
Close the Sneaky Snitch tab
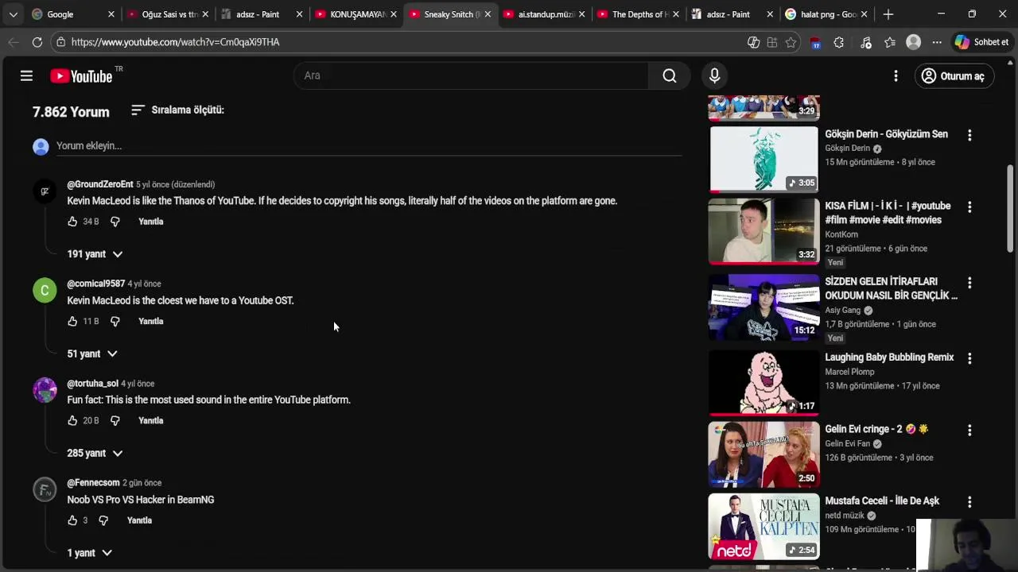(487, 14)
